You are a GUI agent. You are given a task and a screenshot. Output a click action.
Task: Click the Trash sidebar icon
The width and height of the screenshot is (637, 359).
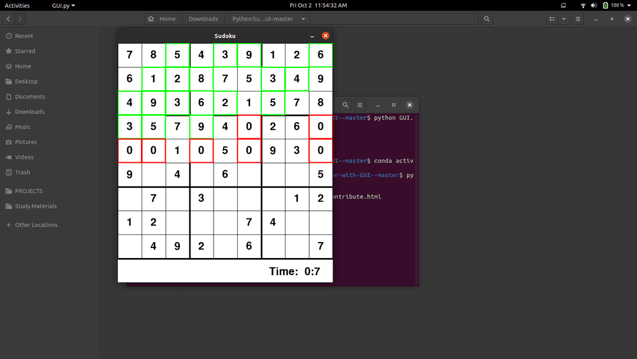coord(9,172)
